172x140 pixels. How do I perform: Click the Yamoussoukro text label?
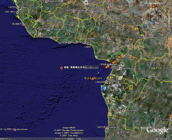pos(57,29)
